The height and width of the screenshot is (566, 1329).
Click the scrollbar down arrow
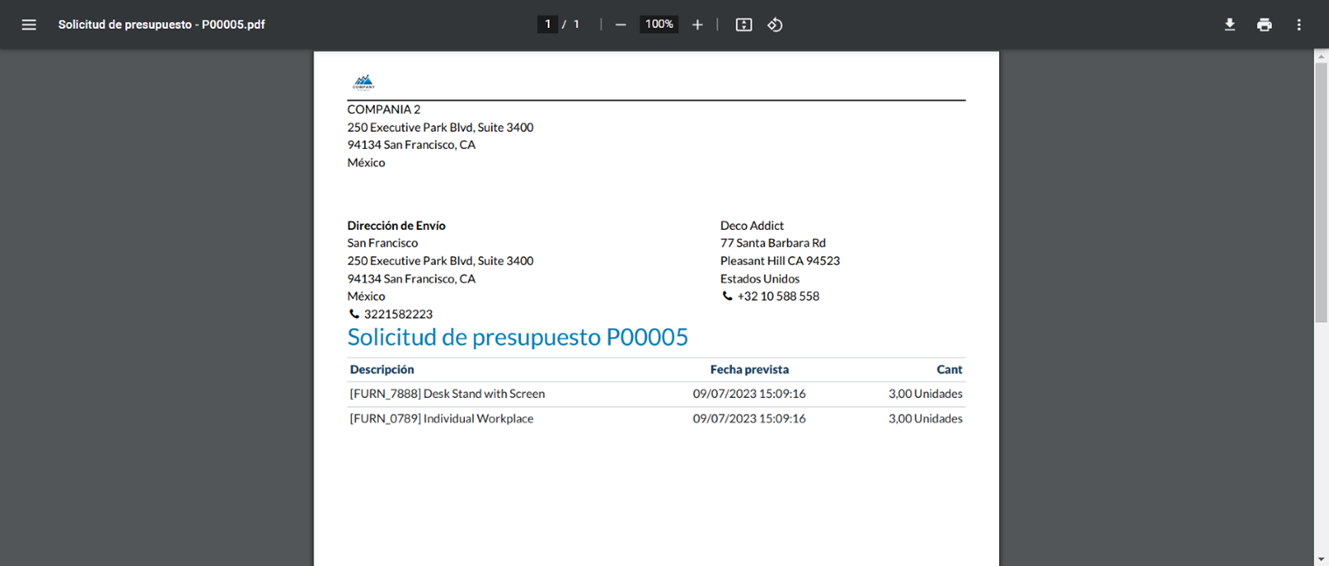click(x=1321, y=559)
